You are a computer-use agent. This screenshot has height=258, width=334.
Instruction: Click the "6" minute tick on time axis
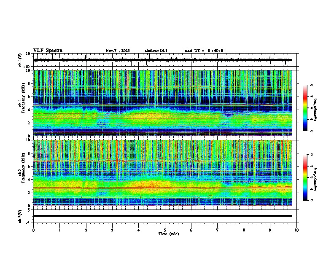point(191,230)
